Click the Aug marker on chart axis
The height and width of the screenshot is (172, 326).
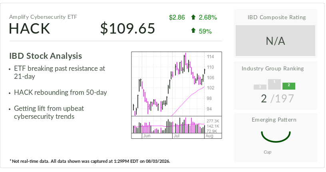coord(209,136)
